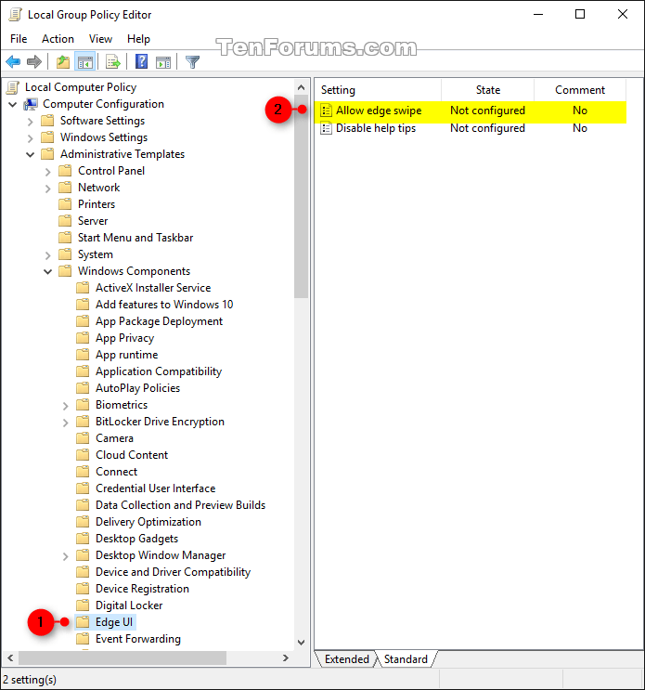Click the Forward arrow toolbar icon
Screen dimensions: 645x690
[x=34, y=62]
